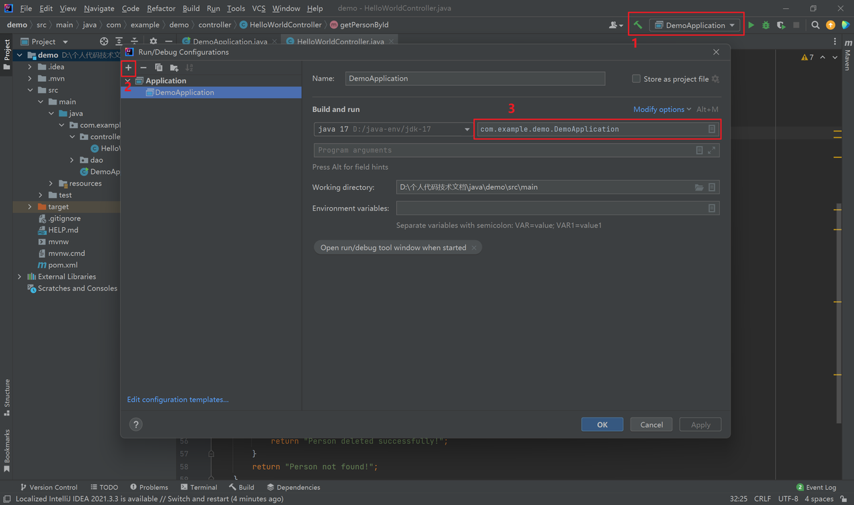Create new configuration folder icon
Image resolution: width=854 pixels, height=505 pixels.
point(174,68)
